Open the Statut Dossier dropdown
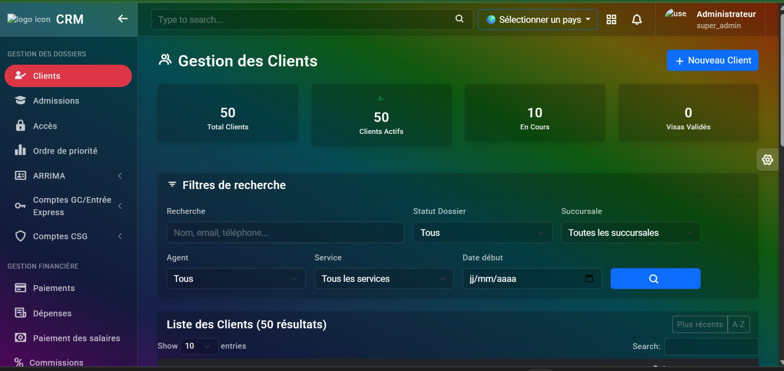Viewport: 784px width, 371px height. pyautogui.click(x=482, y=233)
